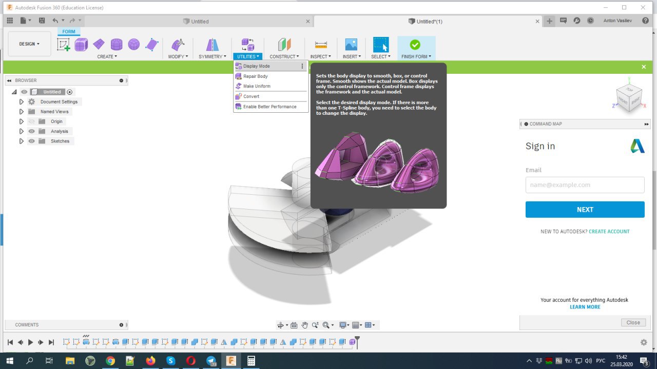
Task: Open the INSPECT dropdown menu
Action: (x=321, y=56)
